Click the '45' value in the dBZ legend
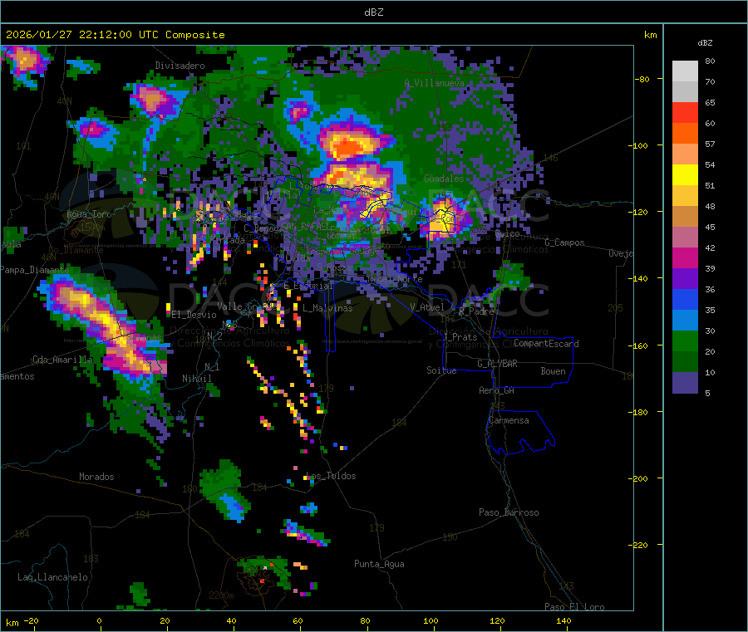748x632 pixels. [x=710, y=227]
